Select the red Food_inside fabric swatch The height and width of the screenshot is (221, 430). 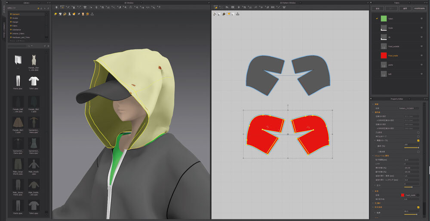(x=384, y=55)
